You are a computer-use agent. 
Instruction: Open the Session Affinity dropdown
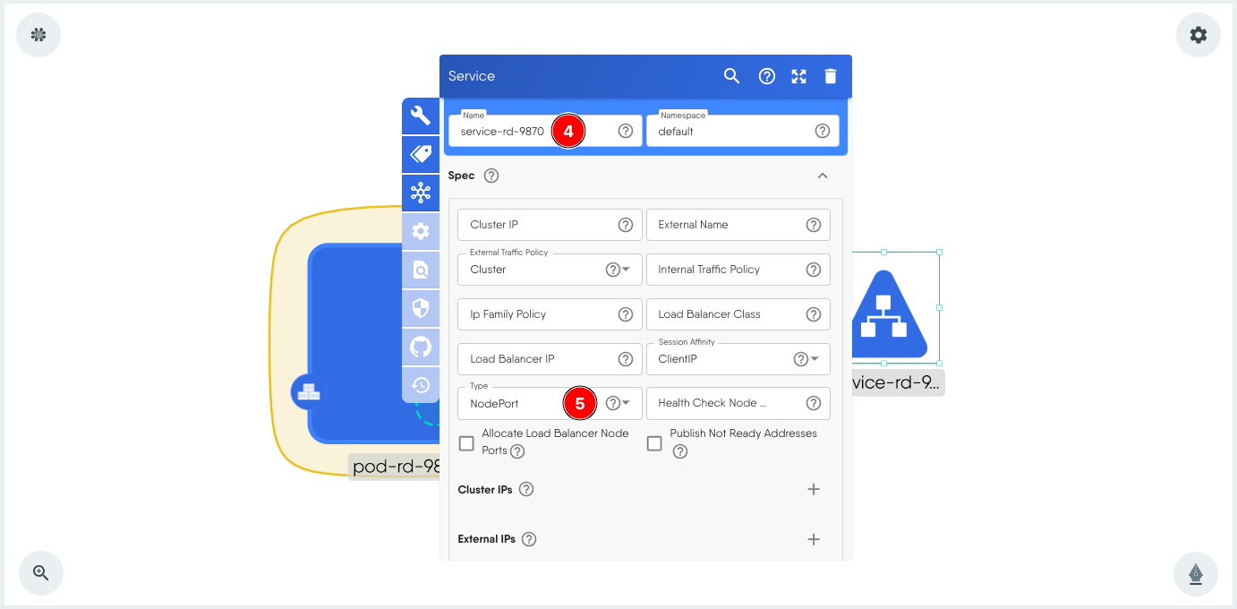[815, 359]
